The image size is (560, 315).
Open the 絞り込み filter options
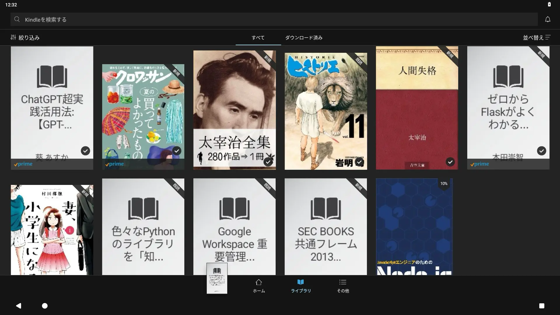click(25, 37)
